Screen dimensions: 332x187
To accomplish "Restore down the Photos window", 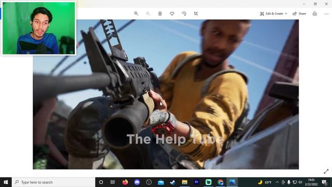I will point(315,4).
